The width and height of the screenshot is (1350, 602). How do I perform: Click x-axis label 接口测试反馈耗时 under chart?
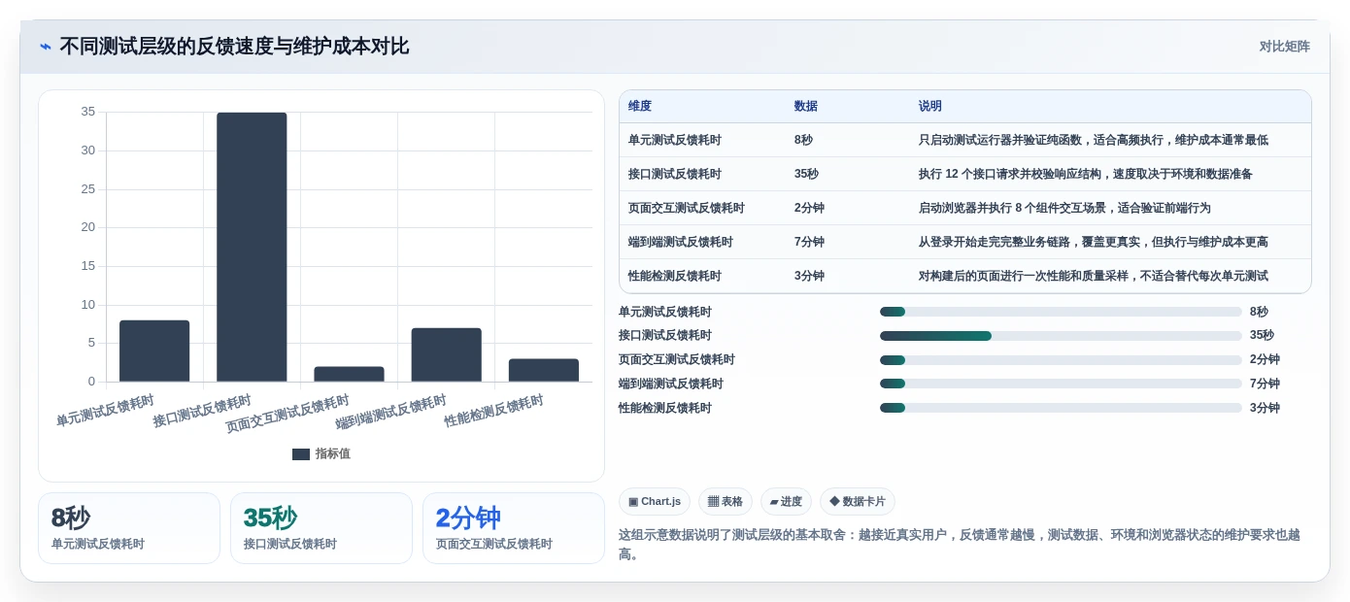tap(202, 412)
